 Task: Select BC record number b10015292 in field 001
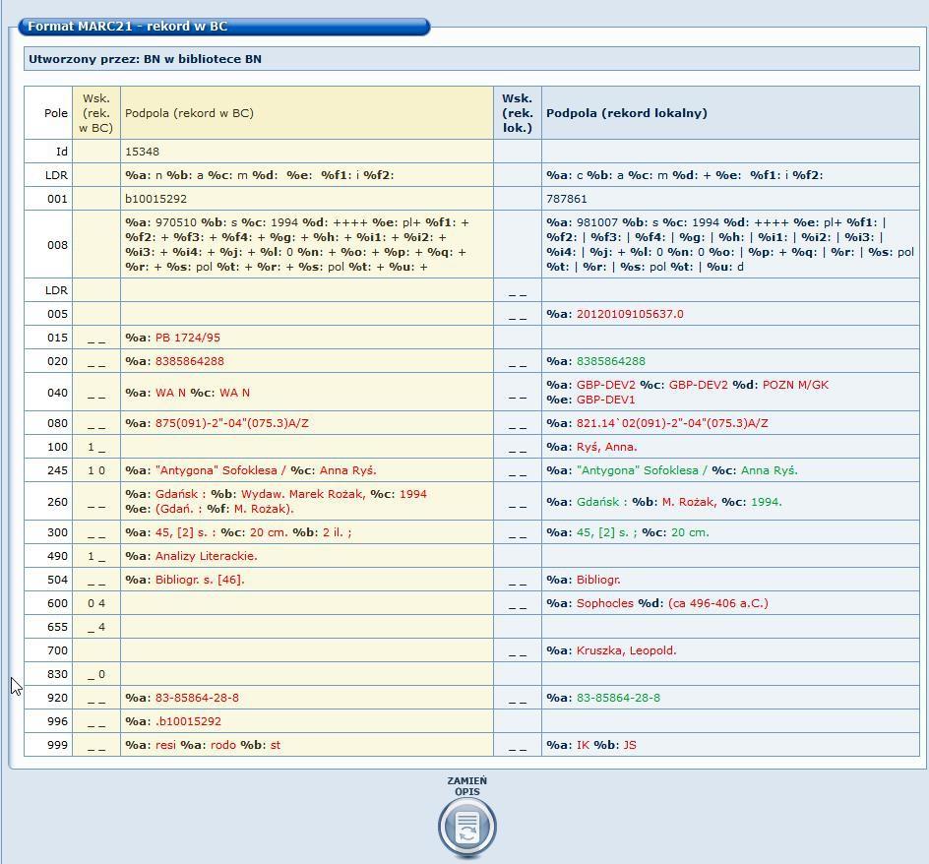pyautogui.click(x=155, y=199)
